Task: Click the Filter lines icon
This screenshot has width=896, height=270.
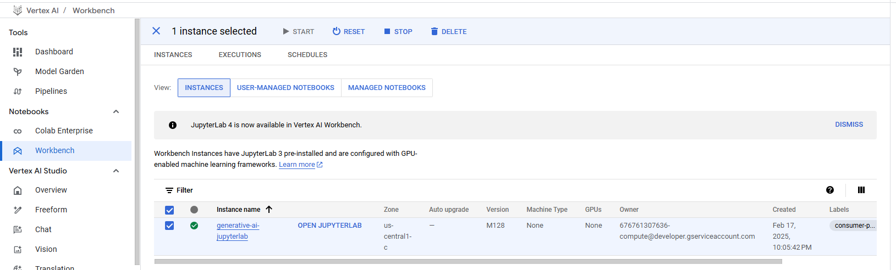Action: pos(169,190)
